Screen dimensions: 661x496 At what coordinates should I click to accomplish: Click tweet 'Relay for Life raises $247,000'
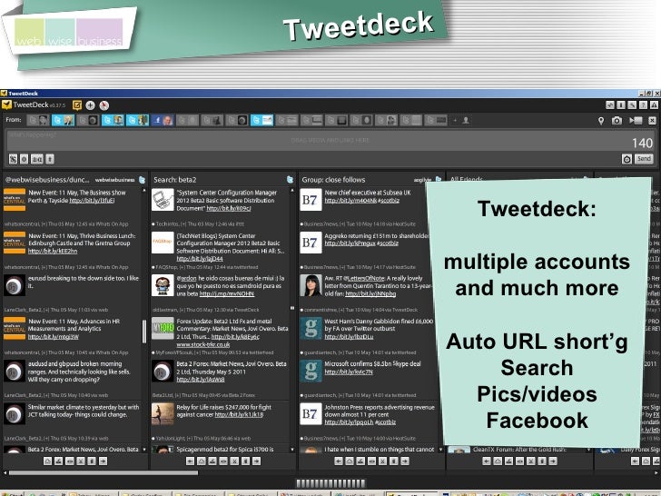click(x=224, y=411)
